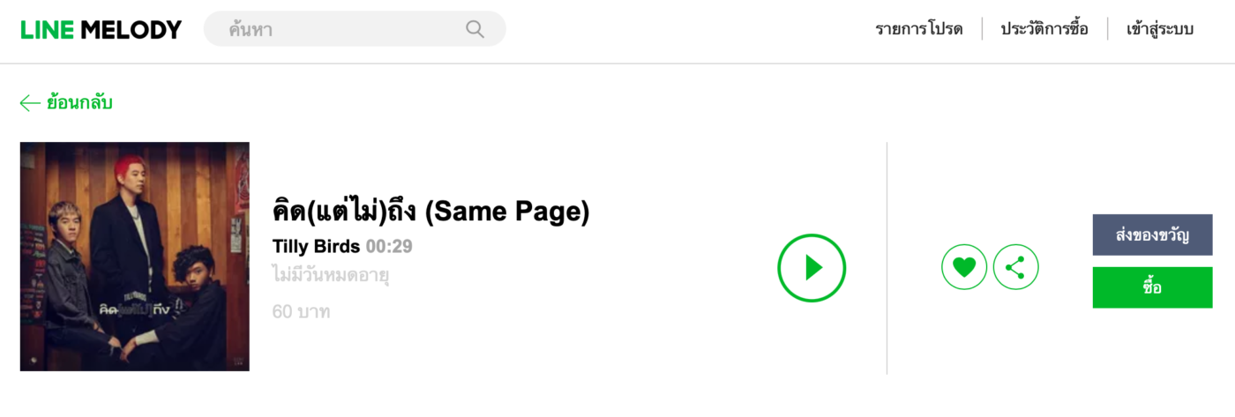
Task: Click the 60 บาท price text
Action: [301, 311]
